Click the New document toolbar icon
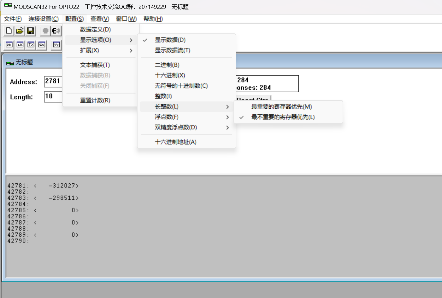Viewport: 442px width, 298px height. pos(9,31)
